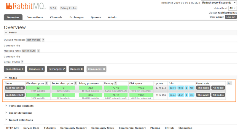
Task: Select the Overview tab
Action: point(13,17)
